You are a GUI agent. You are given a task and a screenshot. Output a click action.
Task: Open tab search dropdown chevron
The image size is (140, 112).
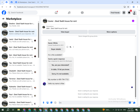(2, 2)
